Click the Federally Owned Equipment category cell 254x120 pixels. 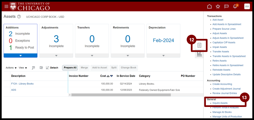159,90
